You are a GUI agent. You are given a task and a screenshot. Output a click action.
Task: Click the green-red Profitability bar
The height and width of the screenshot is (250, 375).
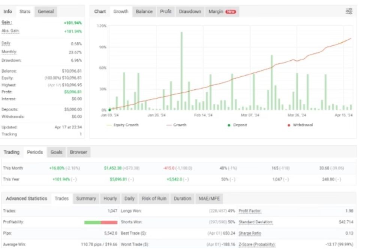pos(101,222)
